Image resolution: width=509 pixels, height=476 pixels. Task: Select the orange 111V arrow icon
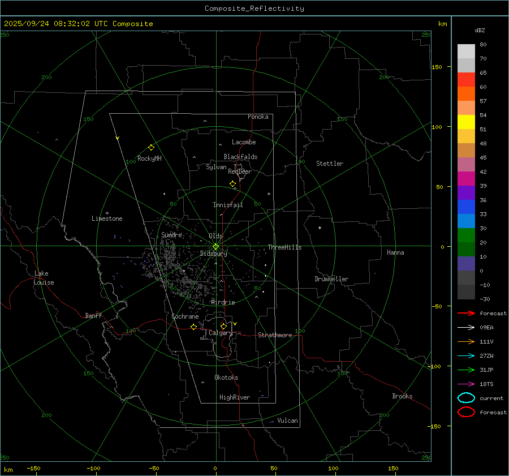[x=466, y=341]
